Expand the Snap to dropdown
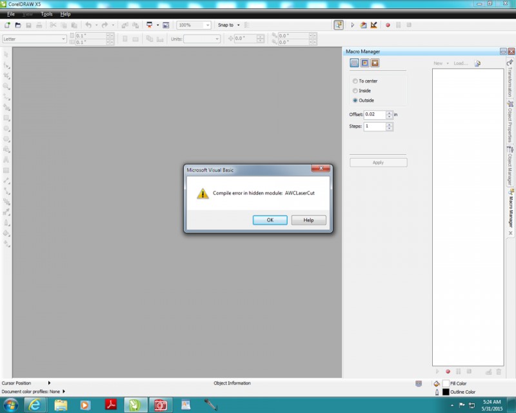The width and height of the screenshot is (516, 413). 238,25
